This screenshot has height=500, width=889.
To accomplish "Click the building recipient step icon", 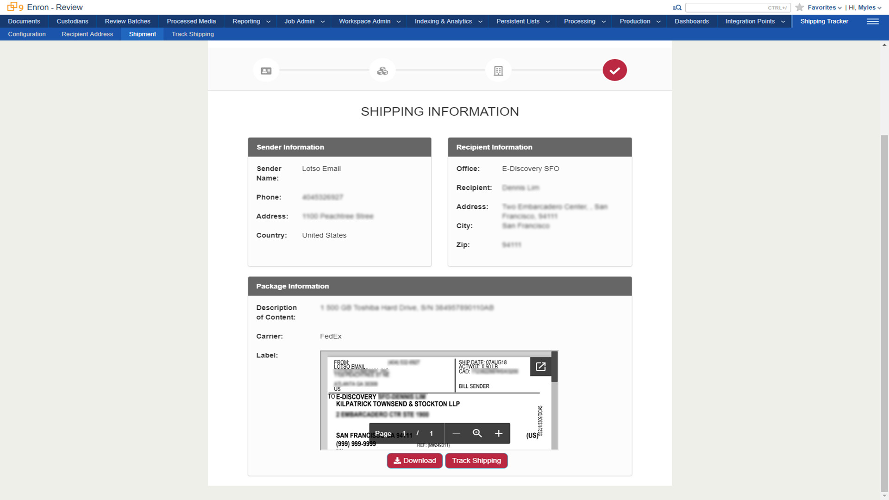I will [x=498, y=71].
